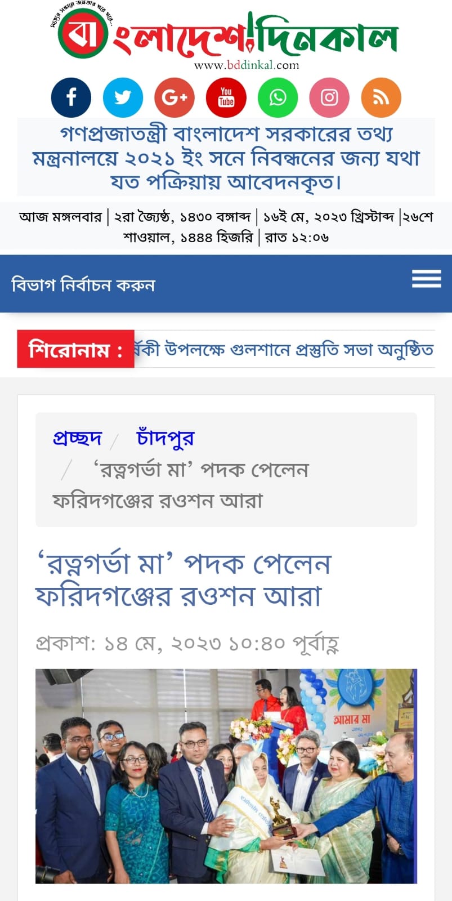Open the YouTube channel icon

(x=226, y=97)
